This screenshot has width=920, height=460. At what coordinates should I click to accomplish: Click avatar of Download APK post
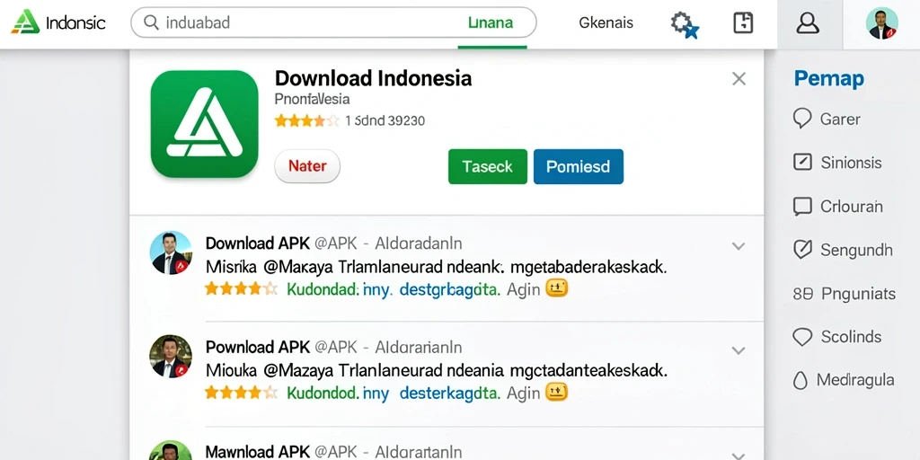171,252
